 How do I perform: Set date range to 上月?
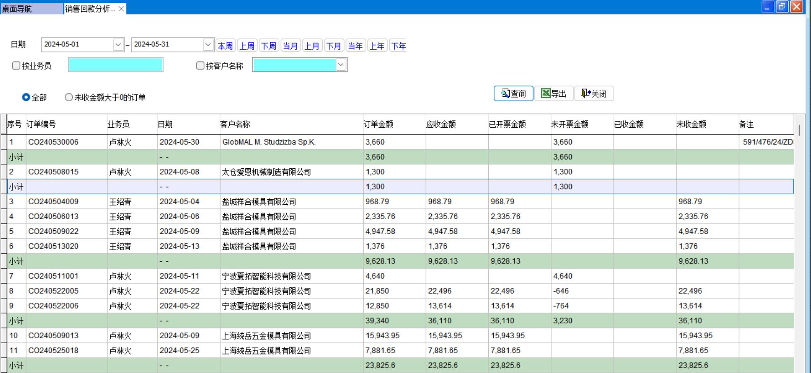point(312,46)
